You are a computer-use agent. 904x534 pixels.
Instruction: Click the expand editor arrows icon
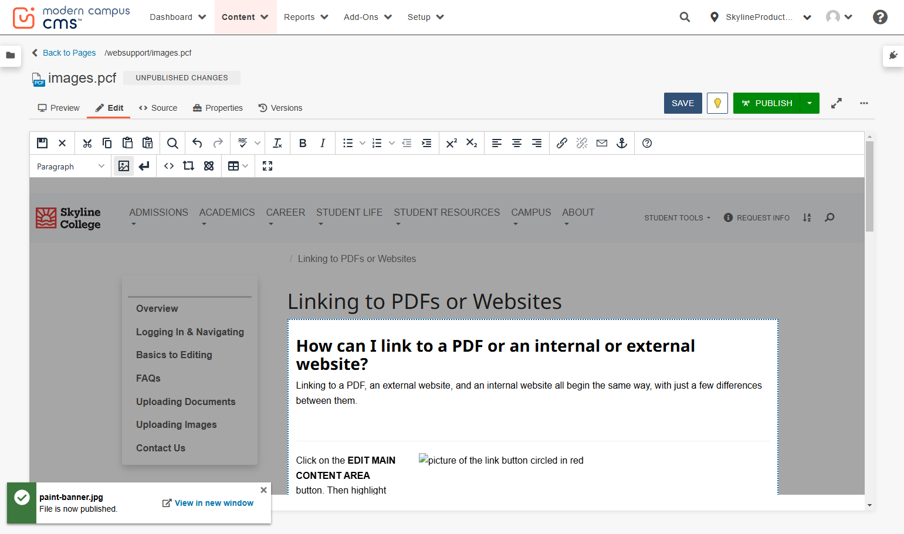pos(837,103)
